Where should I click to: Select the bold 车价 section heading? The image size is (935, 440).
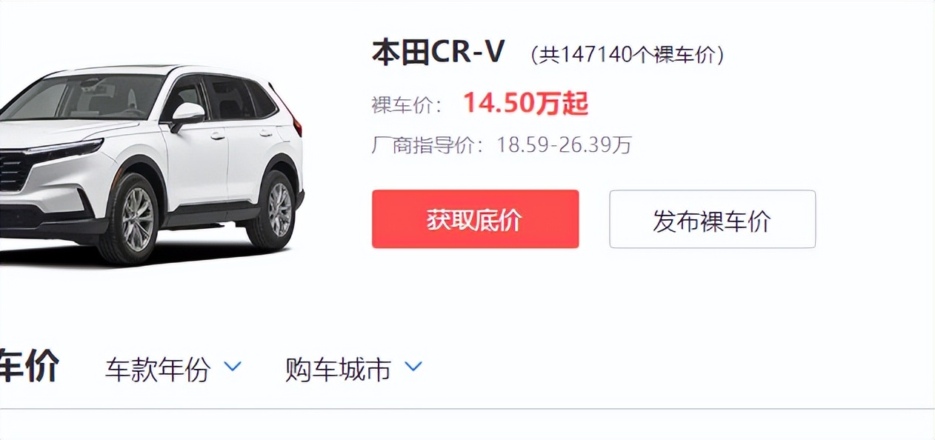click(x=29, y=367)
